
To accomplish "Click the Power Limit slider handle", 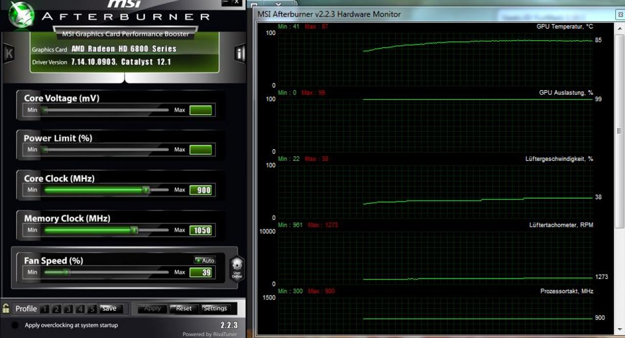I will 44,150.
